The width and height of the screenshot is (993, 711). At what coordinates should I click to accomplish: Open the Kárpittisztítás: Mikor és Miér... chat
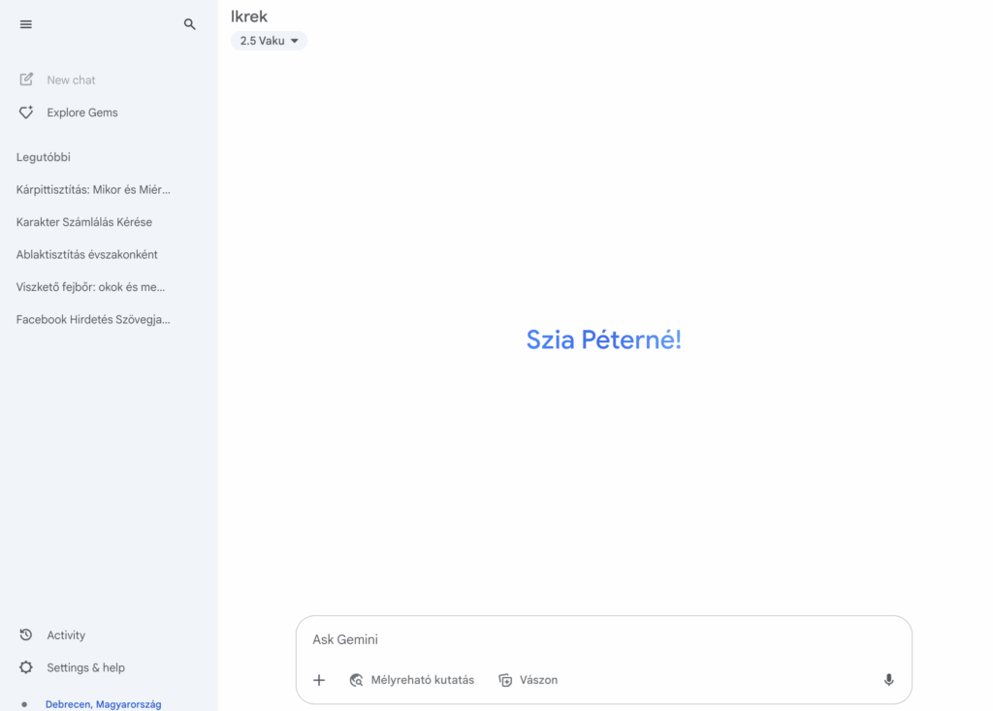pos(93,189)
